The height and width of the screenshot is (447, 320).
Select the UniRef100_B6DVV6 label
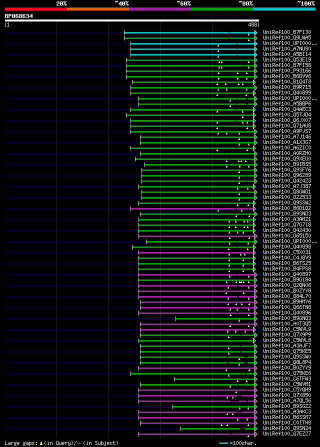point(287,76)
